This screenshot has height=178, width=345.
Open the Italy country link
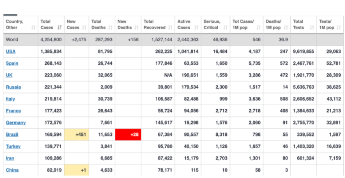point(10,99)
